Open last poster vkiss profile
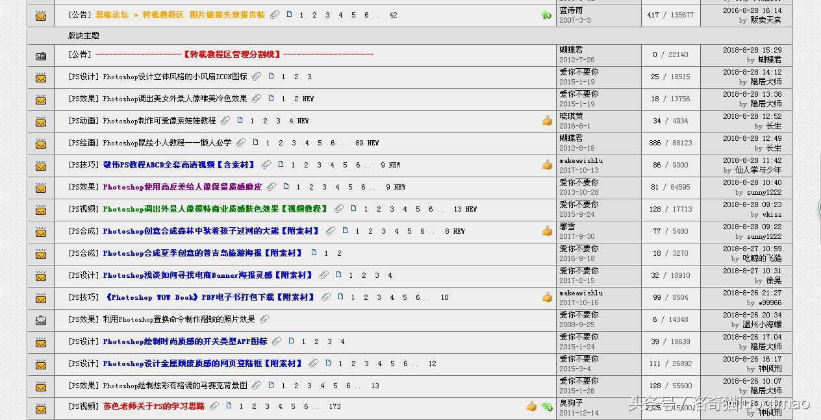The width and height of the screenshot is (821, 420). [772, 214]
